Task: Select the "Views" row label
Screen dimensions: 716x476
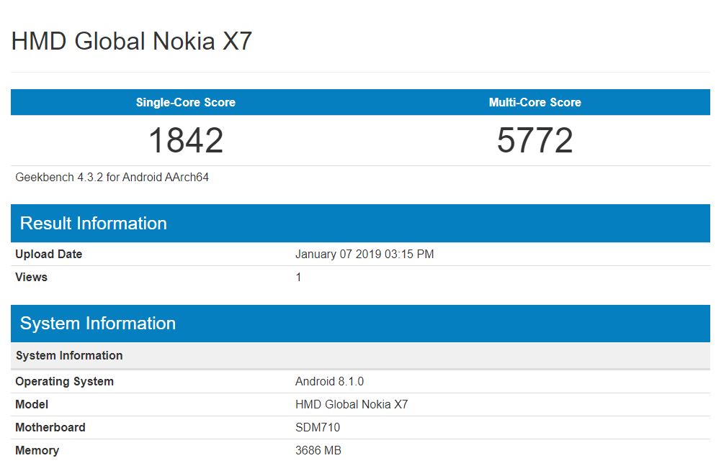Action: pos(31,278)
